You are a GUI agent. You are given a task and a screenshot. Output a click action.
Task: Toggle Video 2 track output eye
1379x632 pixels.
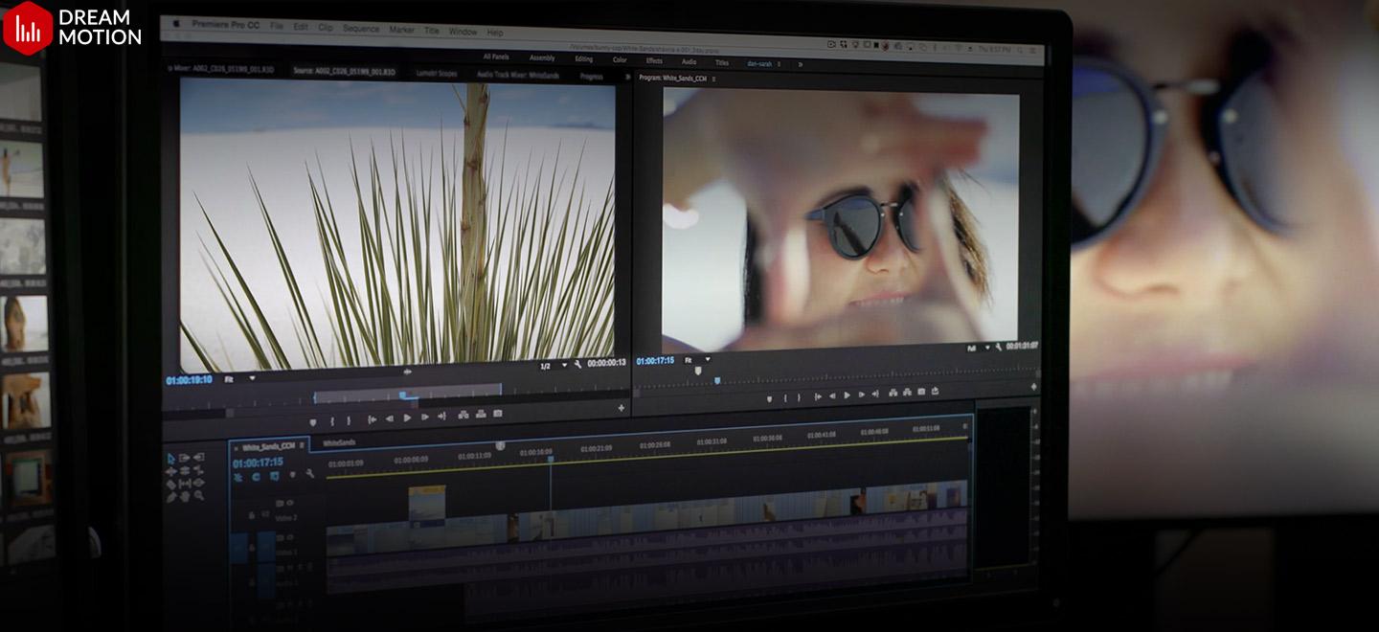point(289,503)
